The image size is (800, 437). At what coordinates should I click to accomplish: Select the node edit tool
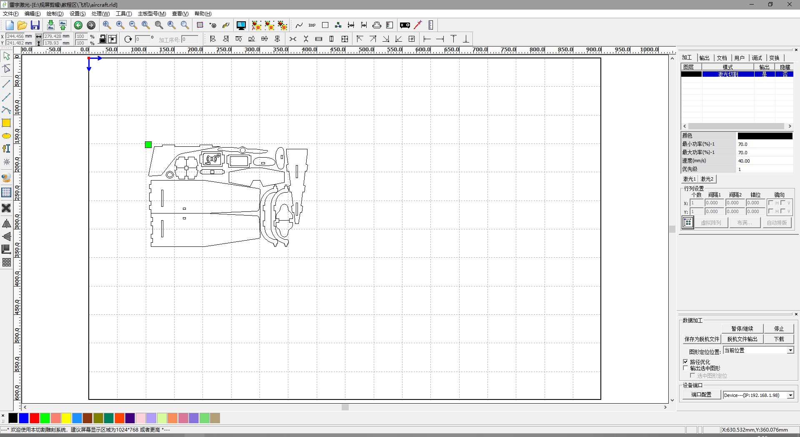pos(6,69)
